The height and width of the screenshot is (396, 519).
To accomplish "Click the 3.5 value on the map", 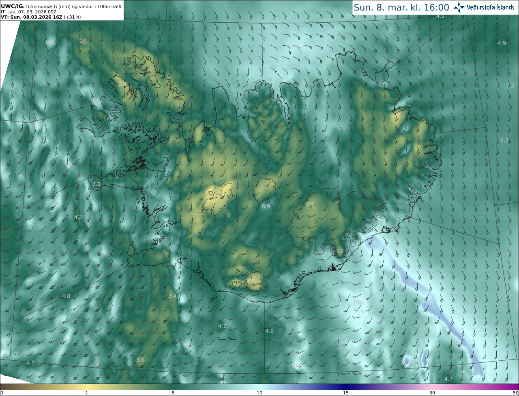I will 83,42.
